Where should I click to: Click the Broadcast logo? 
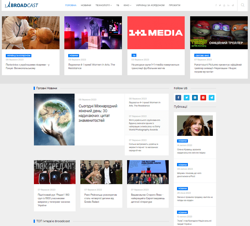[21, 5]
